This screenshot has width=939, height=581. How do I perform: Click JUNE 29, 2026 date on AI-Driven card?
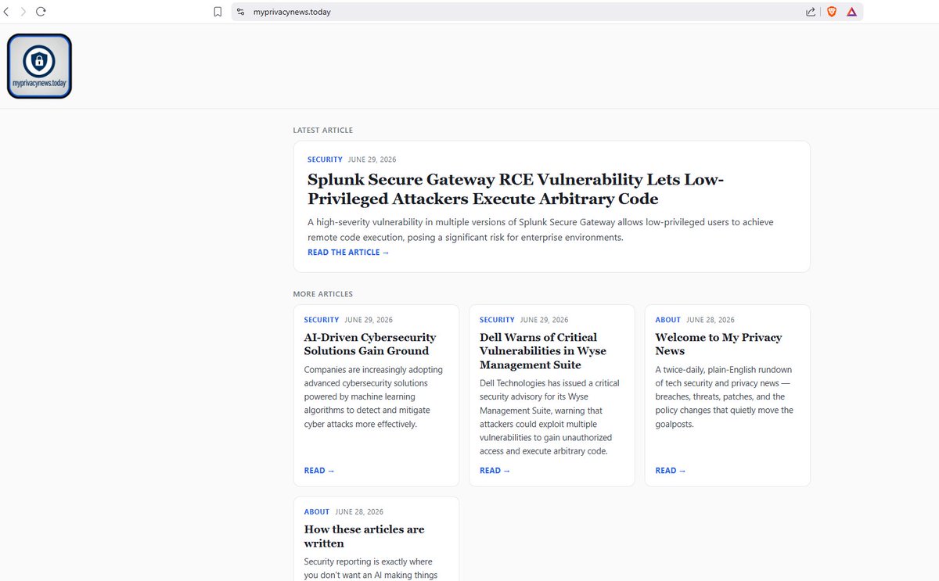point(369,320)
